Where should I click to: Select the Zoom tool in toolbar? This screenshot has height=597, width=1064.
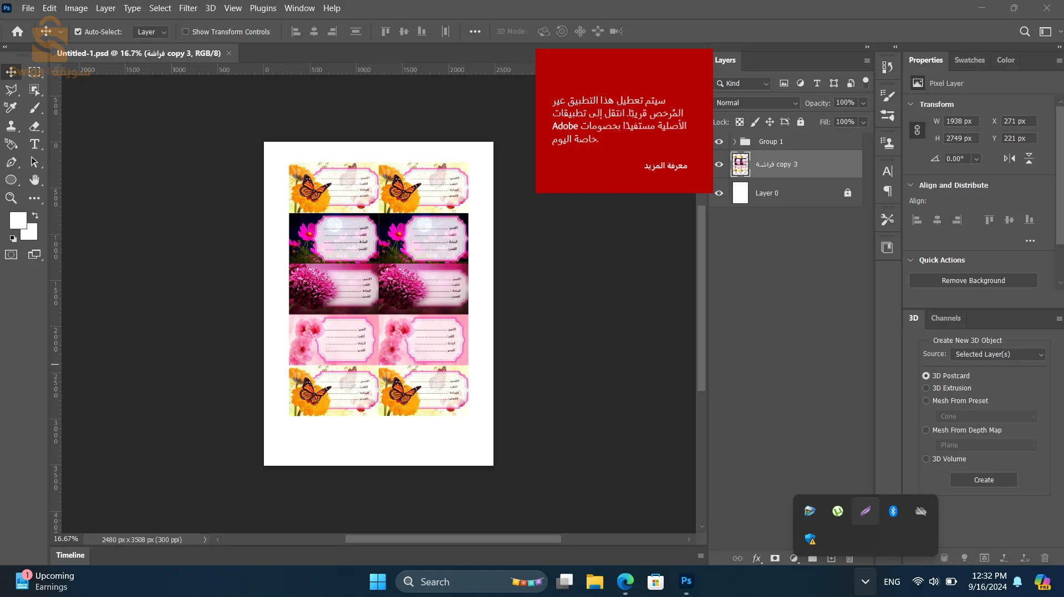(x=11, y=198)
